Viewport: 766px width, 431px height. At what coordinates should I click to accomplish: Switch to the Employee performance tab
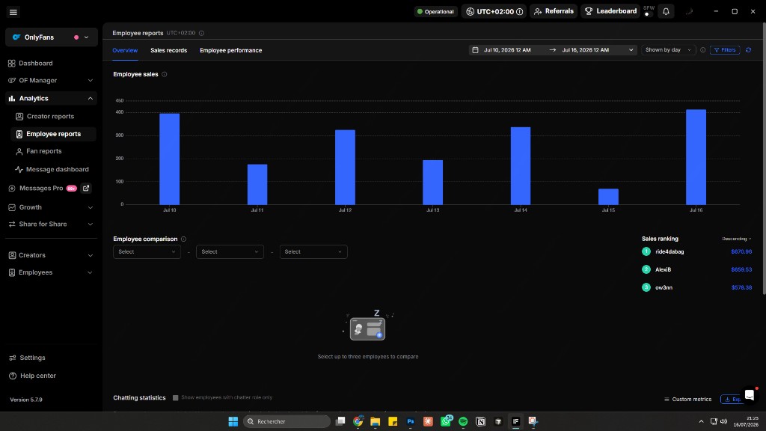pyautogui.click(x=230, y=50)
